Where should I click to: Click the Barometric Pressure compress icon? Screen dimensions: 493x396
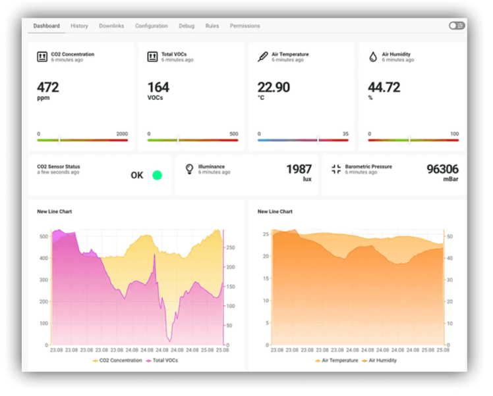336,169
